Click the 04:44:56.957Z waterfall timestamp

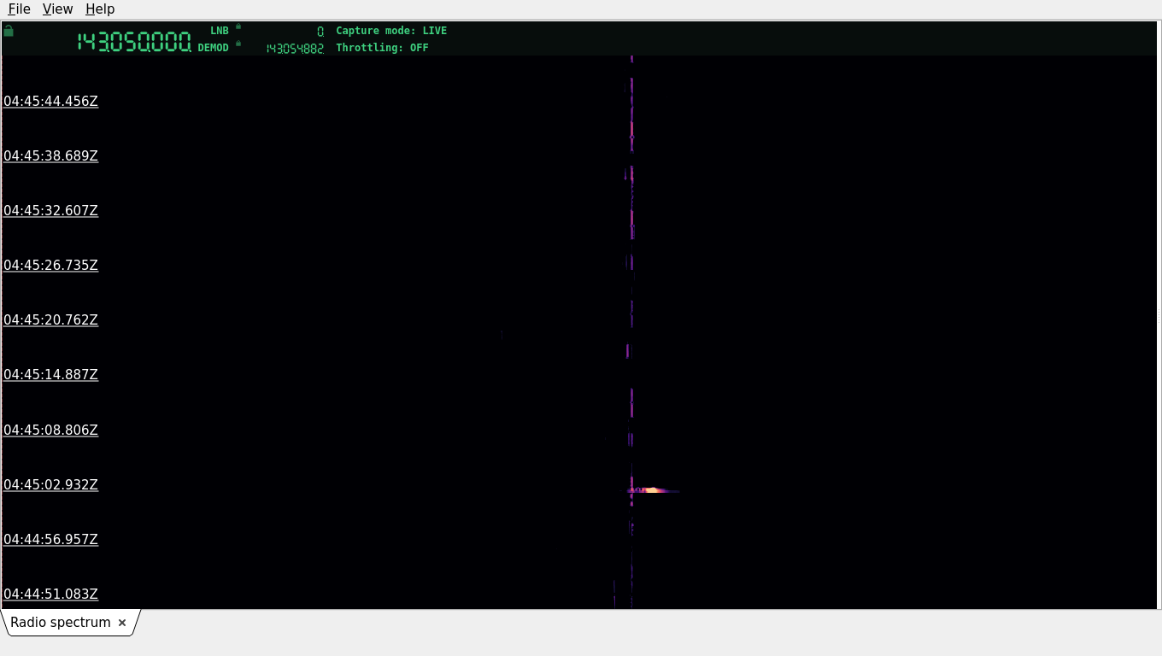(51, 540)
